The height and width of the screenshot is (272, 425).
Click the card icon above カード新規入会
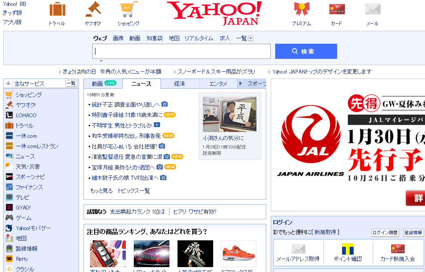click(398, 249)
